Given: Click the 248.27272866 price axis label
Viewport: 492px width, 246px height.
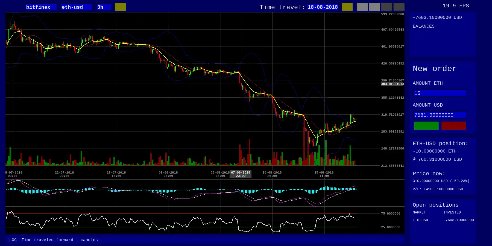Looking at the screenshot, I should coord(393,148).
